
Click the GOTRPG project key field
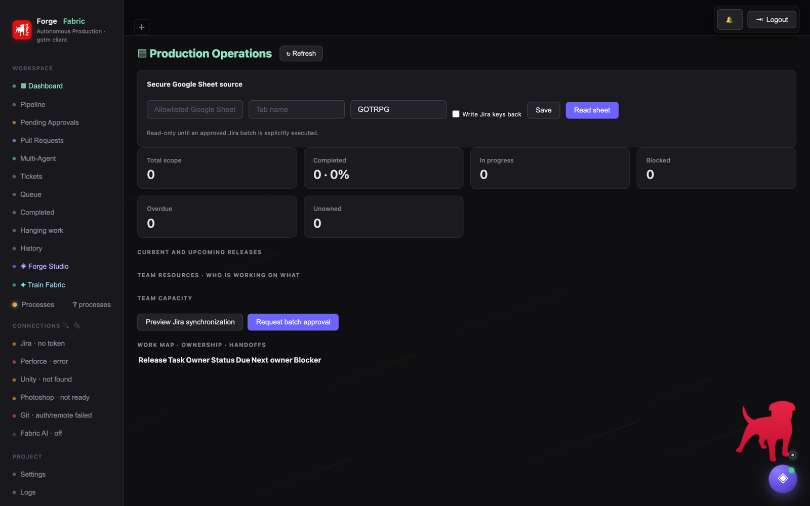coord(398,109)
